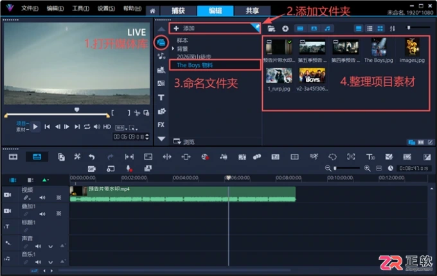This screenshot has height=276, width=437.
Task: Switch to the 捕获 capture tab
Action: click(x=178, y=11)
